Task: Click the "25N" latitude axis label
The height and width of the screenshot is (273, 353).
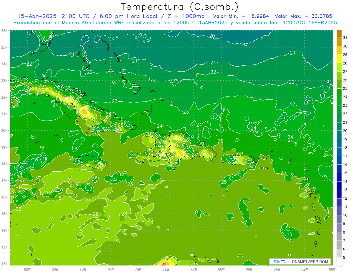Action: pos(4,47)
